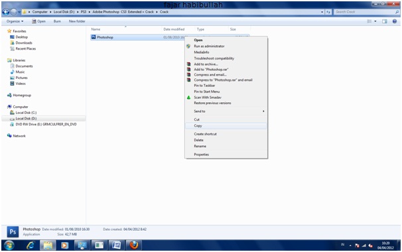Viewport: 402px width, 252px height.
Task: Click the change view icon
Action: pos(369,21)
